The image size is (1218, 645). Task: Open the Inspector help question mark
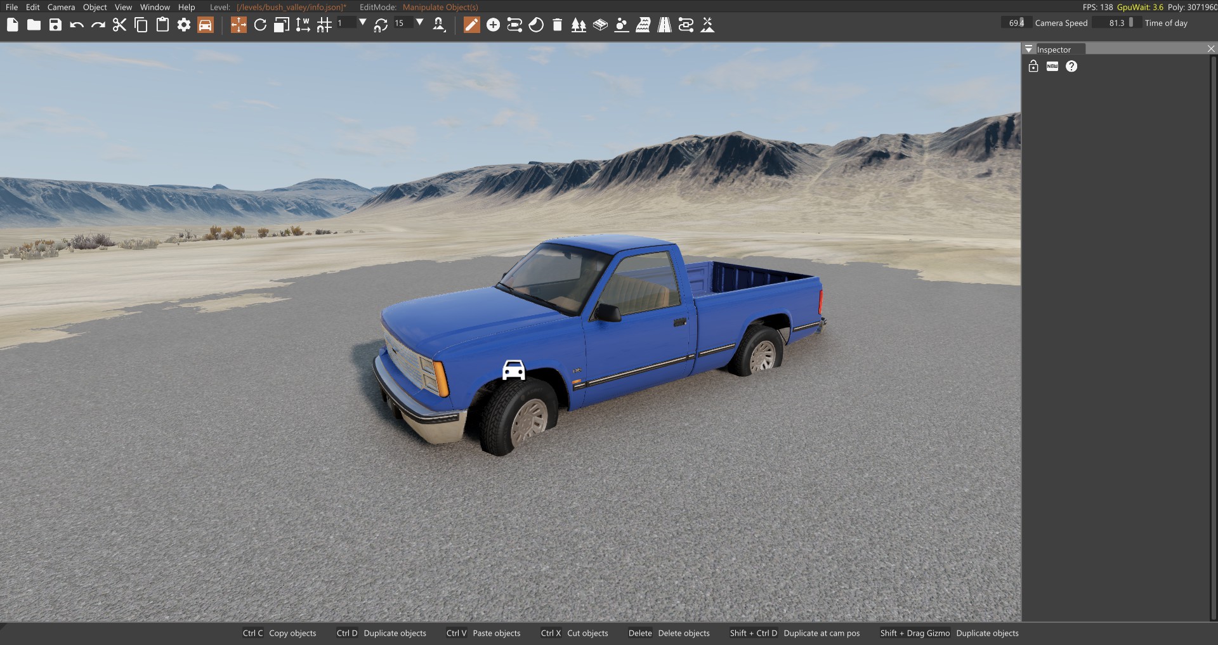[1071, 67]
